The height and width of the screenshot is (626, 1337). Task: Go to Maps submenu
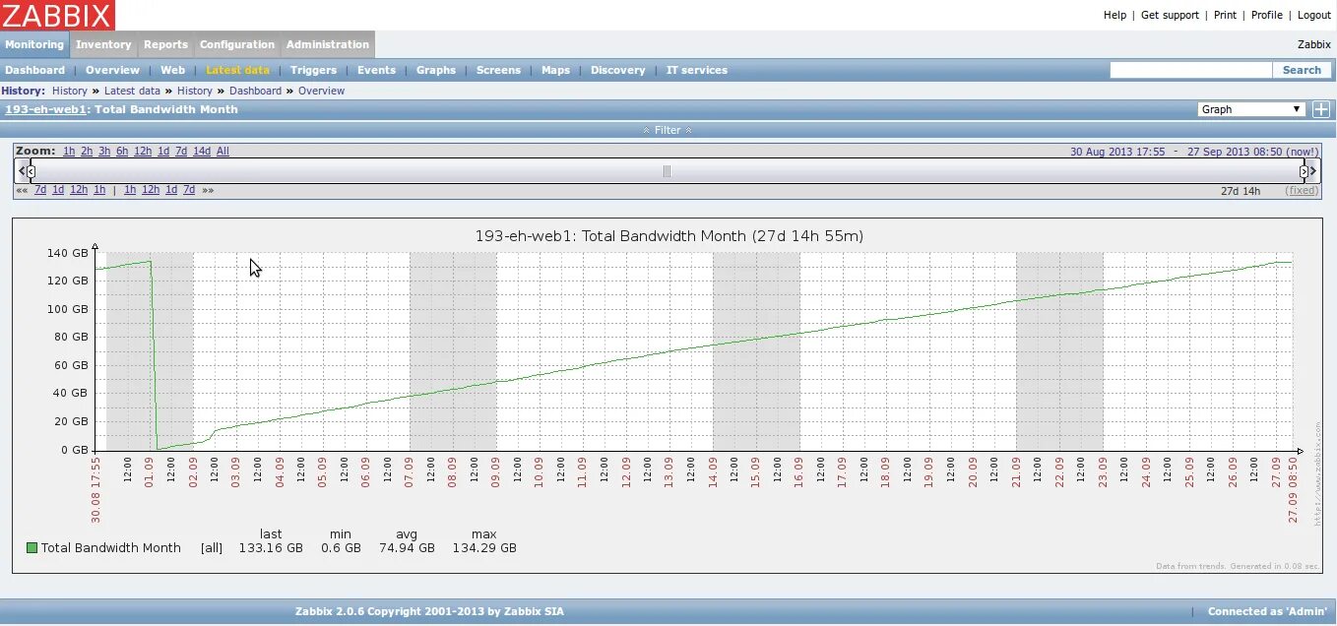pyautogui.click(x=555, y=70)
